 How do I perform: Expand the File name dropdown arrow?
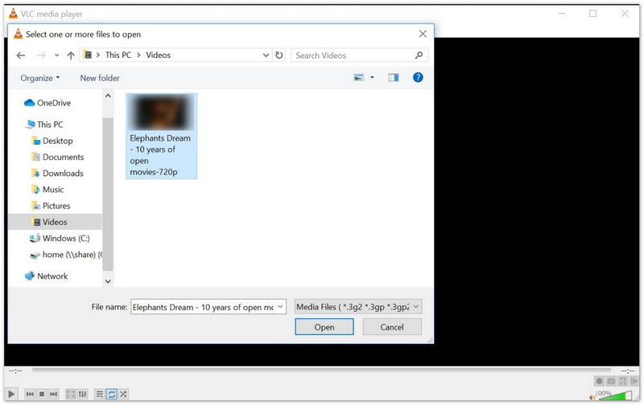click(x=280, y=307)
